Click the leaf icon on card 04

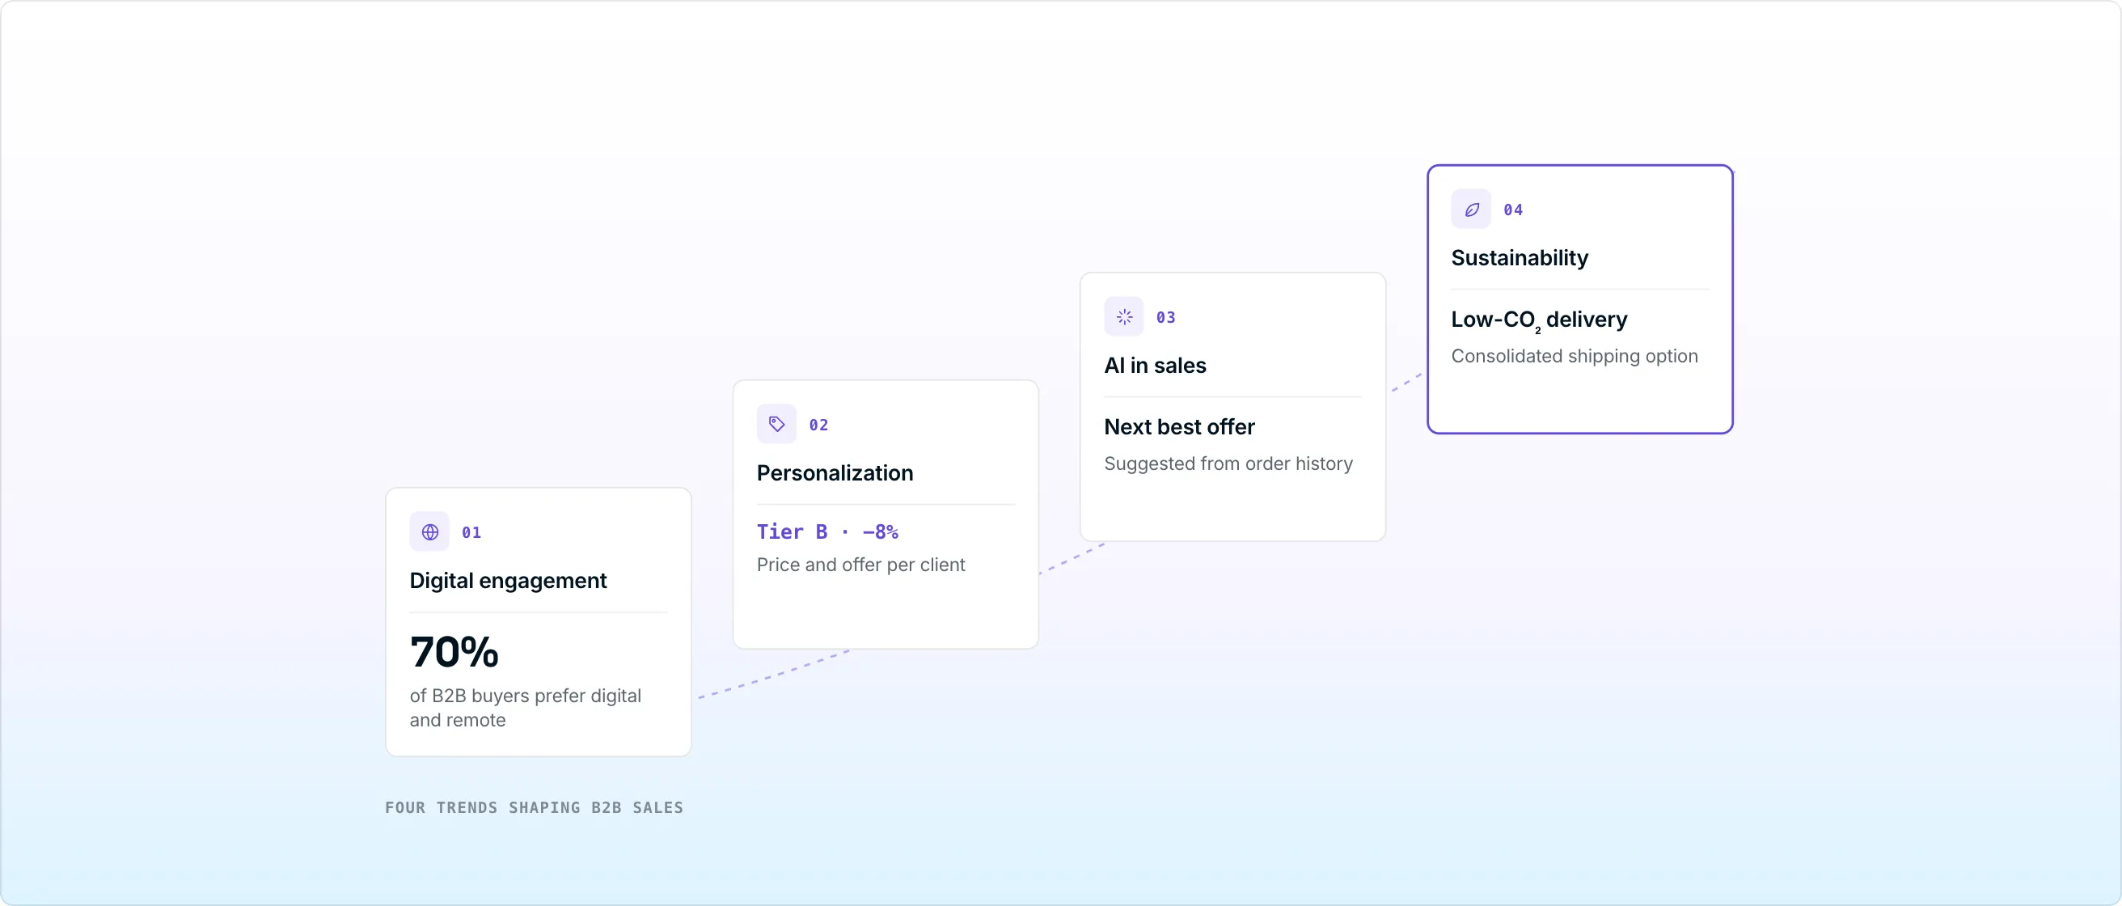[x=1471, y=210]
